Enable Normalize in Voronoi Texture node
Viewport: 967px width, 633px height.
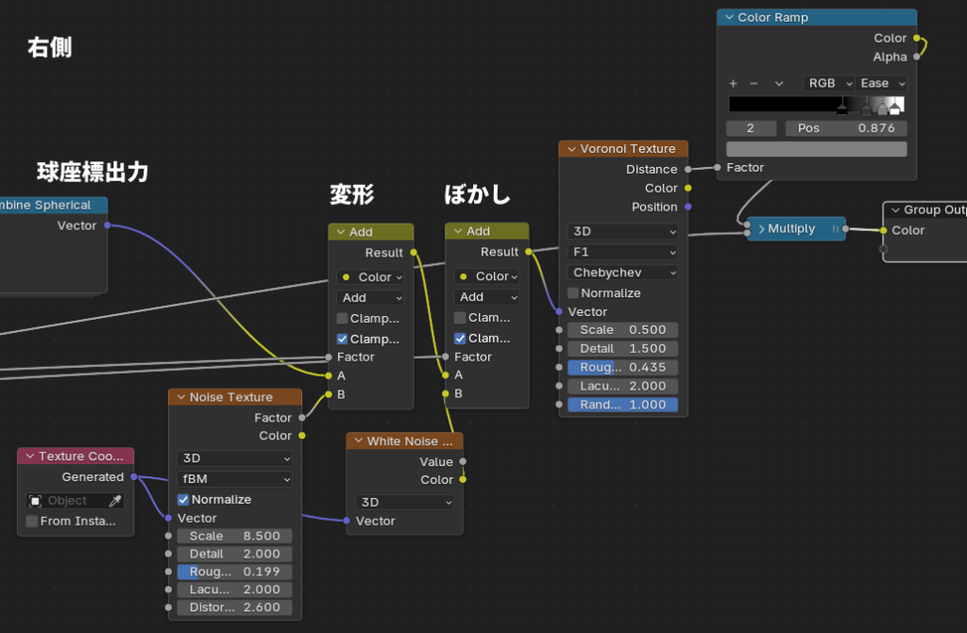(573, 293)
